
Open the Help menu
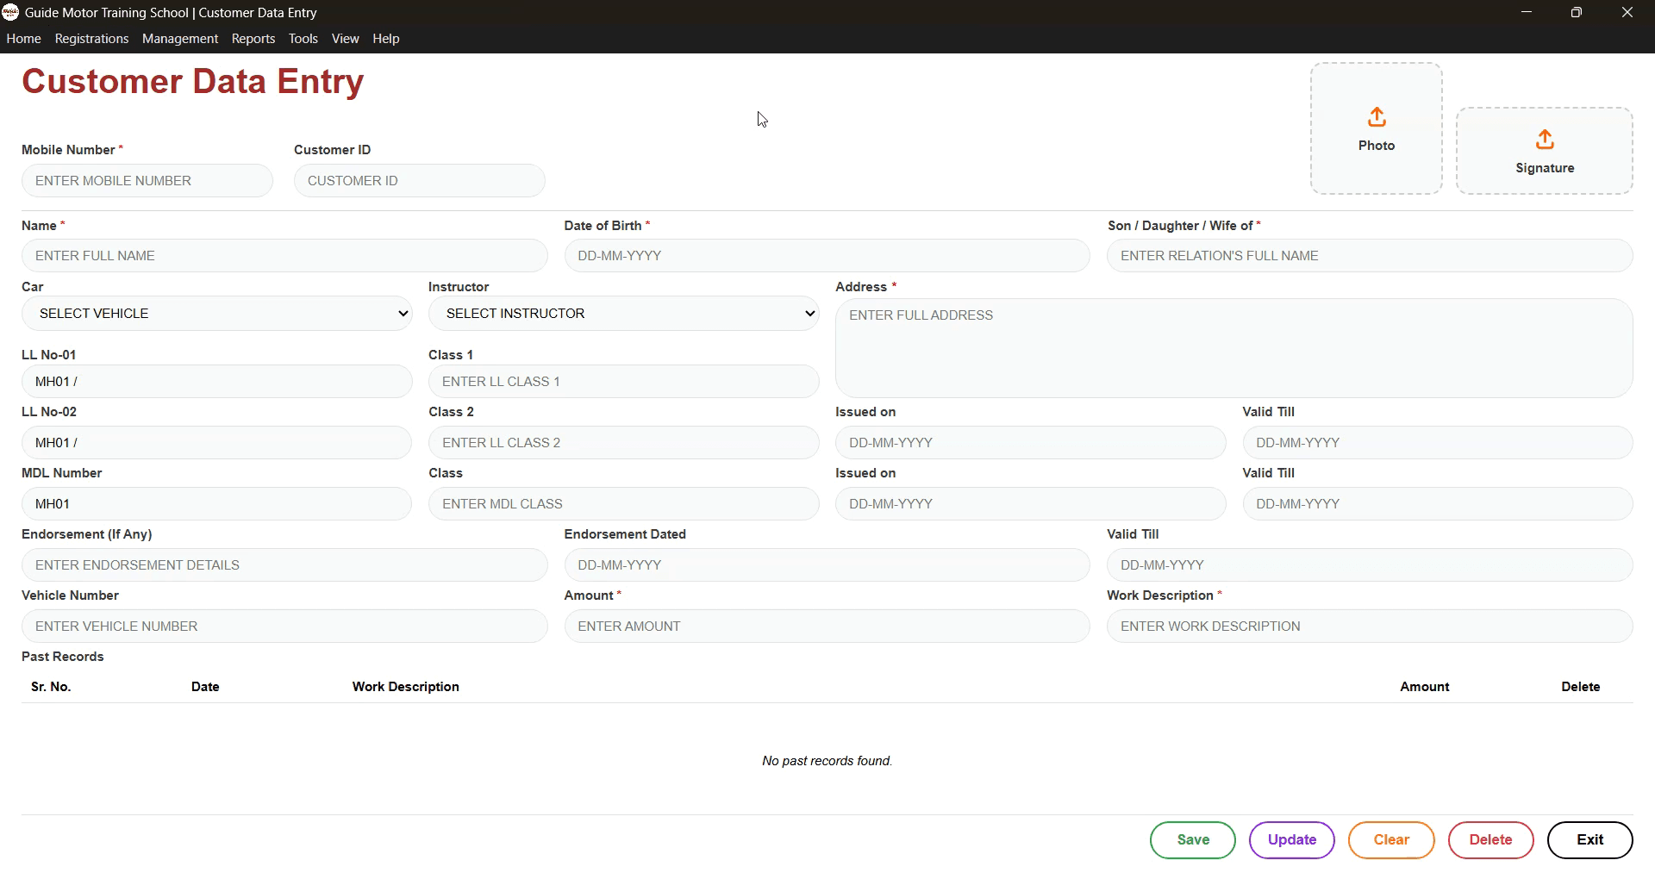(x=385, y=39)
